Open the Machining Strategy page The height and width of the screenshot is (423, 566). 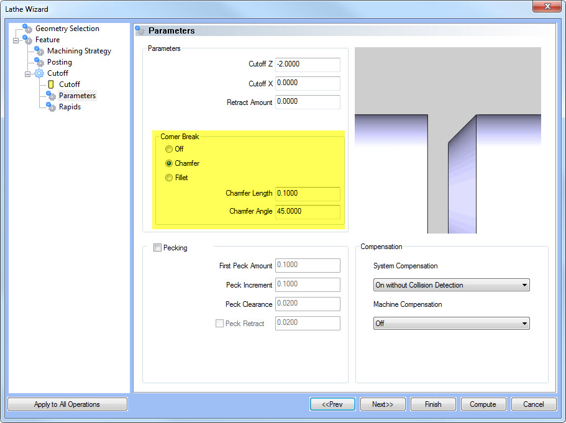click(x=79, y=51)
